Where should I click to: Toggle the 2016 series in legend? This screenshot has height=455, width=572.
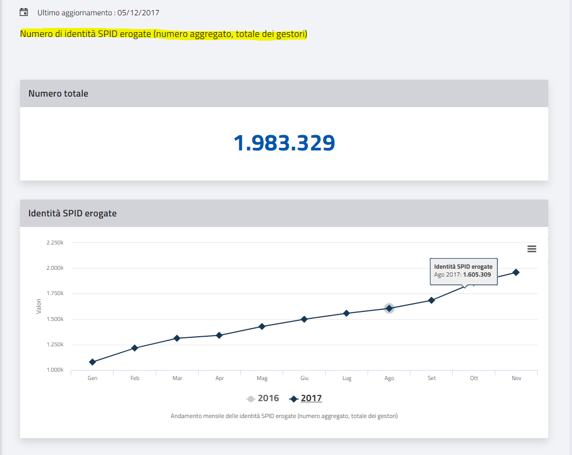tap(263, 399)
